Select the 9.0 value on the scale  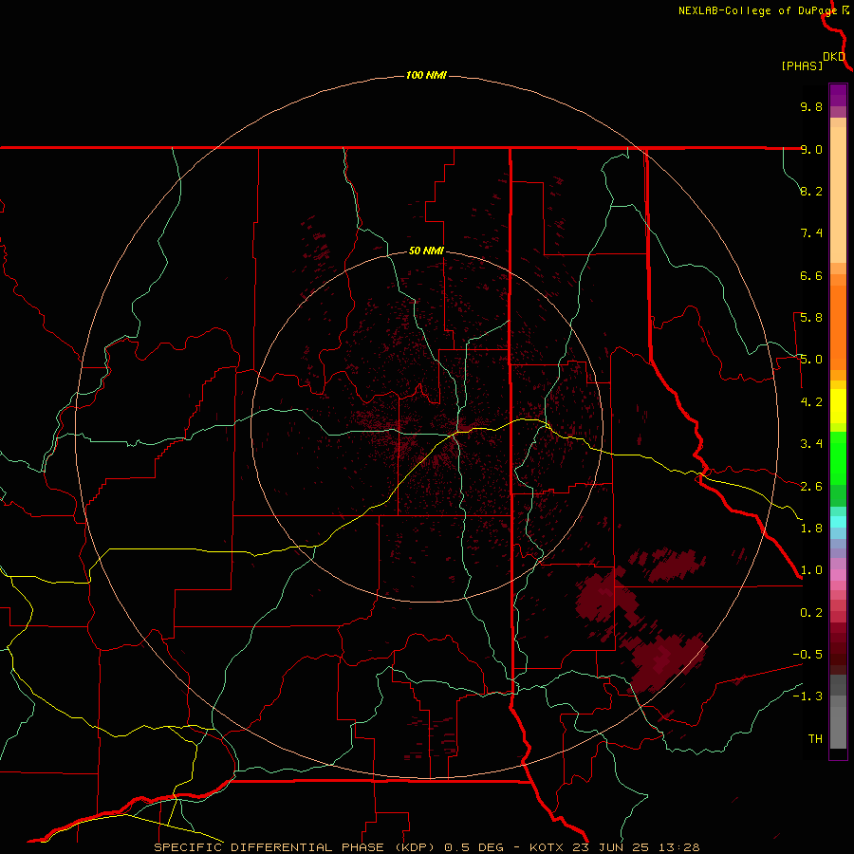pos(811,149)
